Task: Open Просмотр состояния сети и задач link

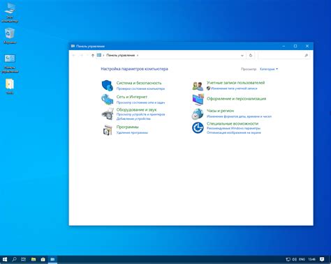Action: coord(140,102)
